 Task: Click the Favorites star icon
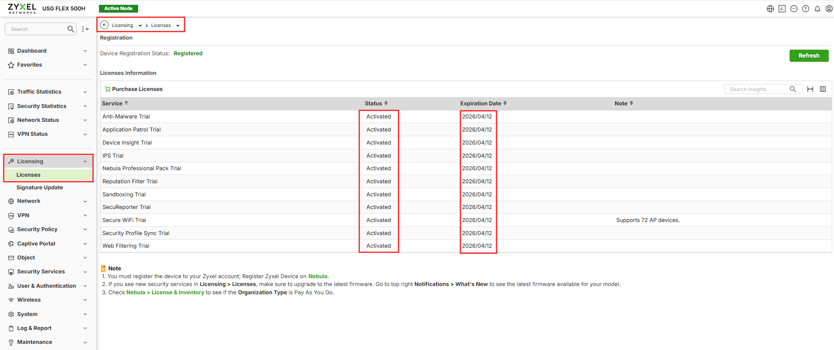pos(11,65)
